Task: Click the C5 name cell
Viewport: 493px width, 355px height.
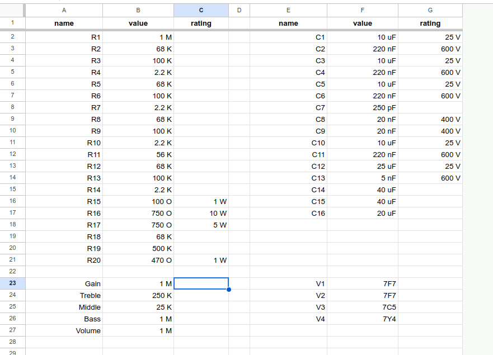Action: [288, 84]
